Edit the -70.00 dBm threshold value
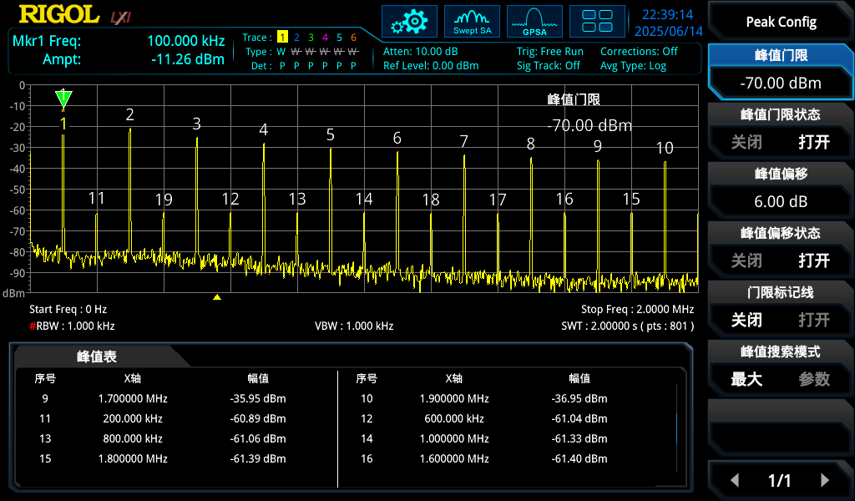 [x=781, y=83]
